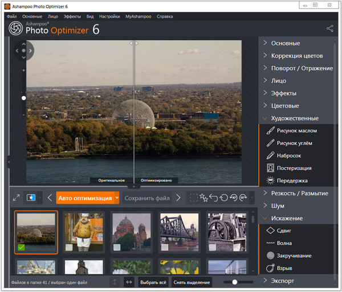
Task: Click the thumbnail size slider handle
Action: [x=234, y=282]
